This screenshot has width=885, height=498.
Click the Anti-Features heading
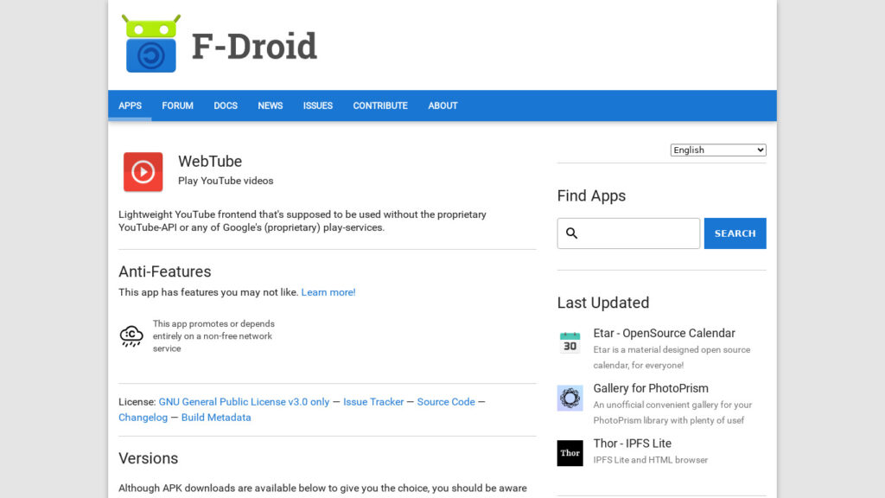tap(165, 271)
